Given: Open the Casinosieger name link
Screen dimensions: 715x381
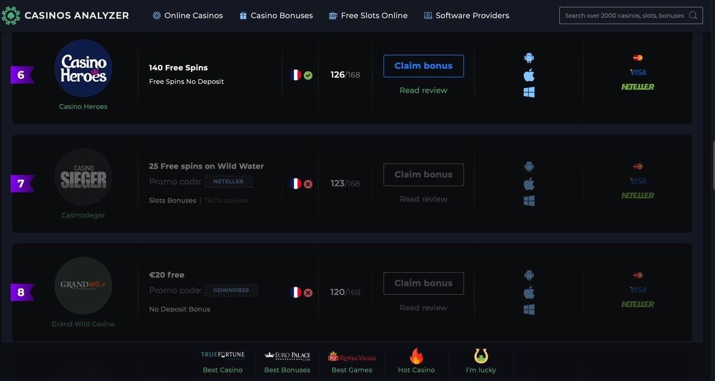Looking at the screenshot, I should 83,216.
